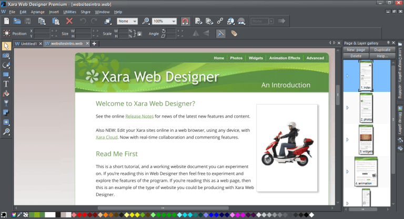Image resolution: width=404 pixels, height=219 pixels.
Task: Follow the Release Notes link
Action: 139,116
